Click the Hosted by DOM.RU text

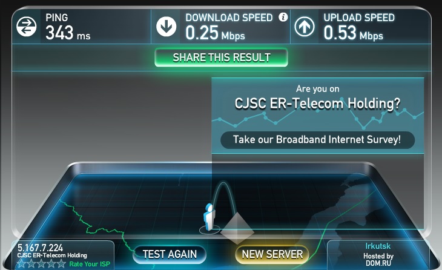pyautogui.click(x=378, y=260)
